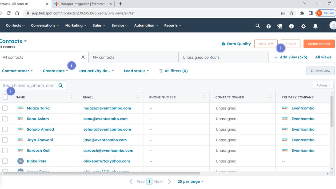
Task: Expand the Contact owner filter dropdown
Action: 17,71
